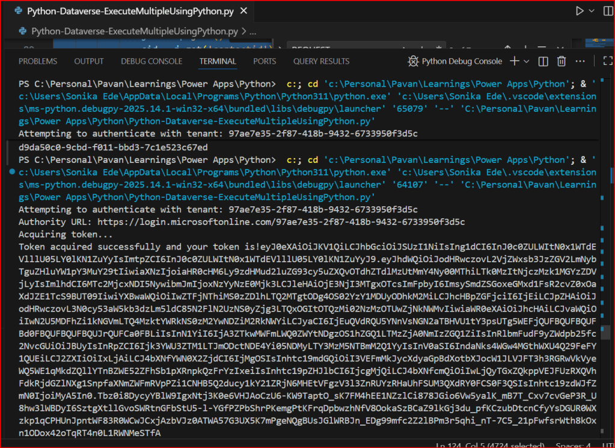This screenshot has height=448, width=615.
Task: Run the Python file with play button
Action: pyautogui.click(x=580, y=11)
